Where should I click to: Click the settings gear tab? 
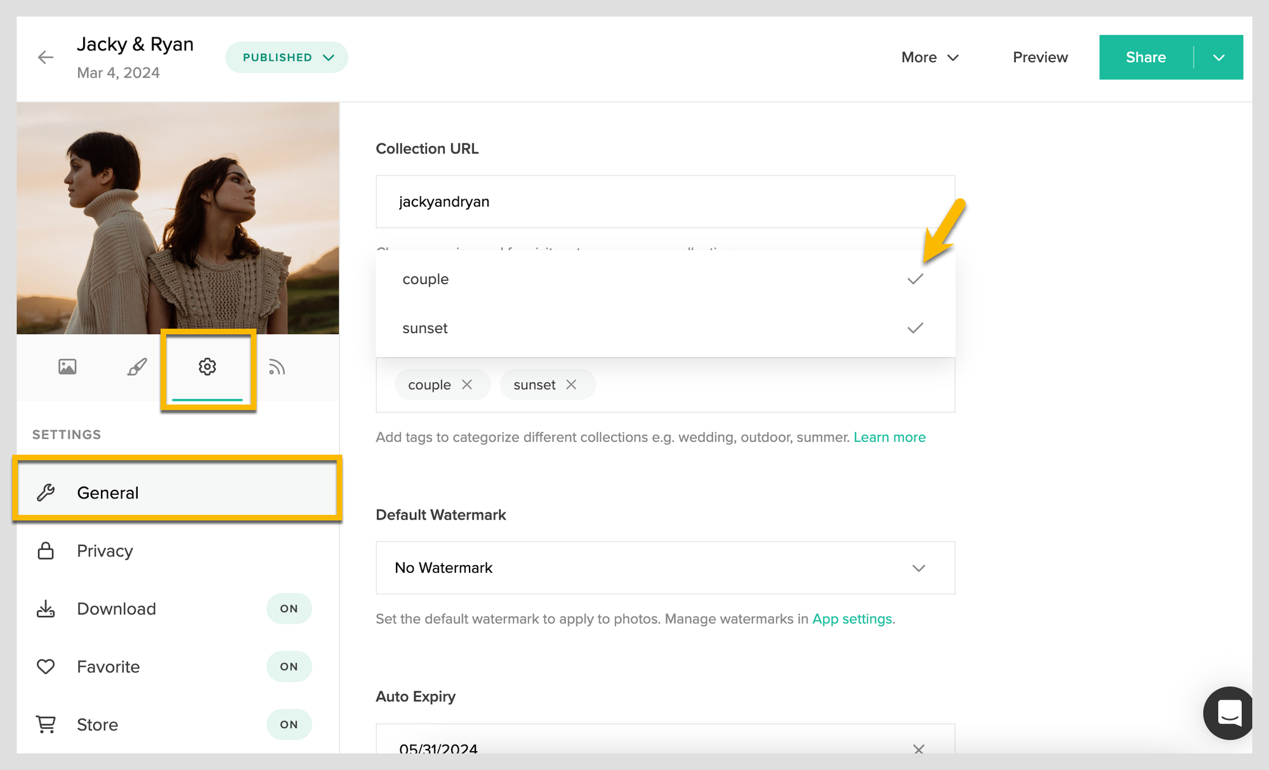[206, 367]
